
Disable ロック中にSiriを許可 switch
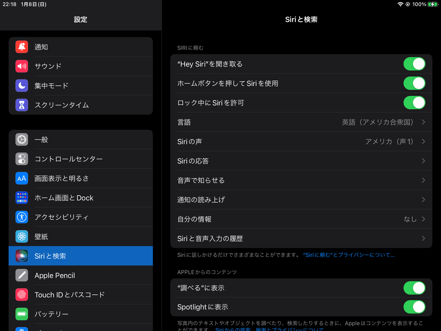click(x=414, y=103)
